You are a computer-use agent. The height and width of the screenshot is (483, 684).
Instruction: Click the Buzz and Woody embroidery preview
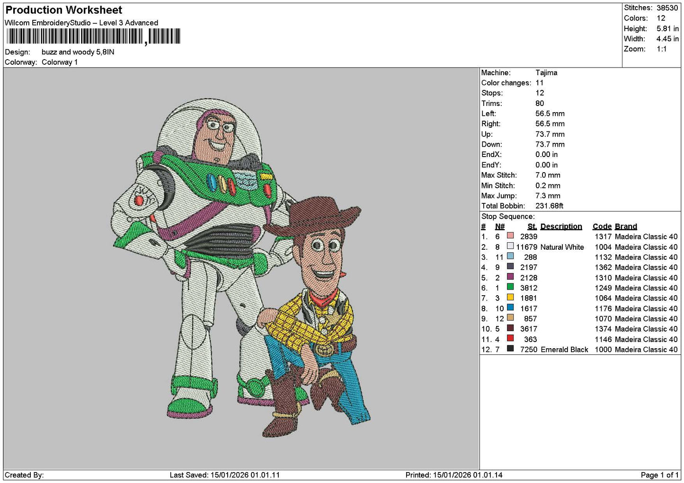(x=242, y=267)
